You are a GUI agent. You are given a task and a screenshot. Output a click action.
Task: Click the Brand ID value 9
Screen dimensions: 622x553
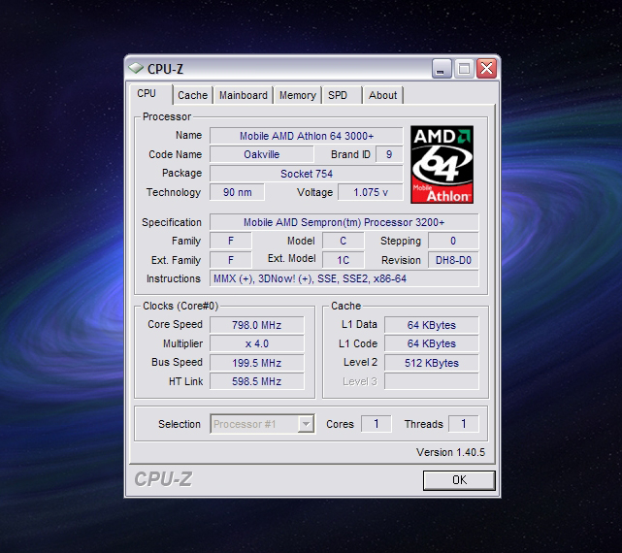coord(389,154)
